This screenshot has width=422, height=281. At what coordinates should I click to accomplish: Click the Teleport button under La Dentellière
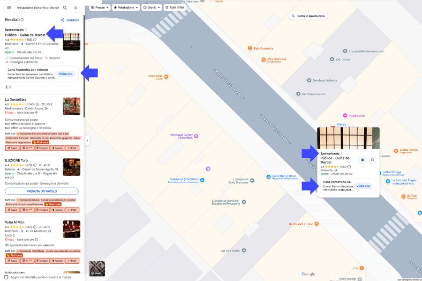[42, 148]
